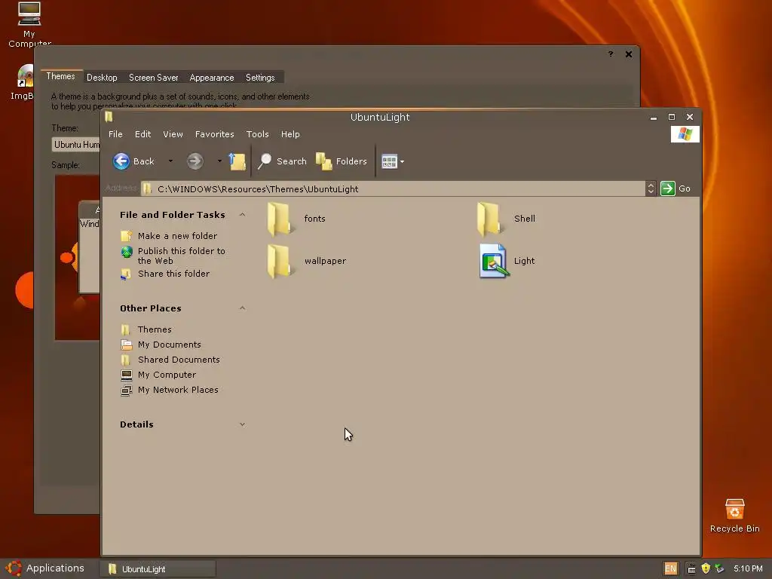Click Publish this folder to the Web

click(181, 256)
